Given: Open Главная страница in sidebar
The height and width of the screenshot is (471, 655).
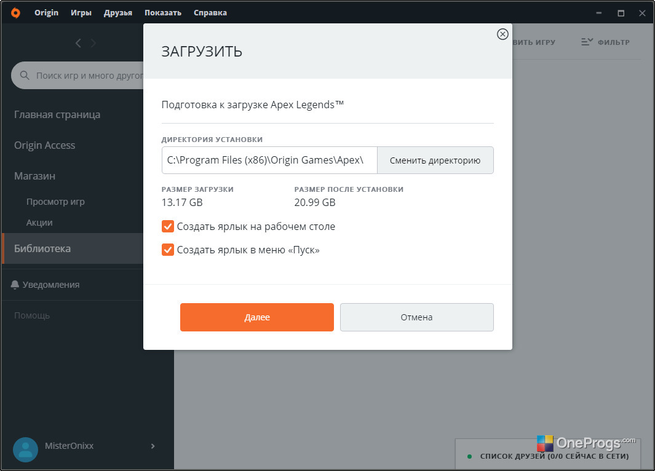Looking at the screenshot, I should [57, 115].
